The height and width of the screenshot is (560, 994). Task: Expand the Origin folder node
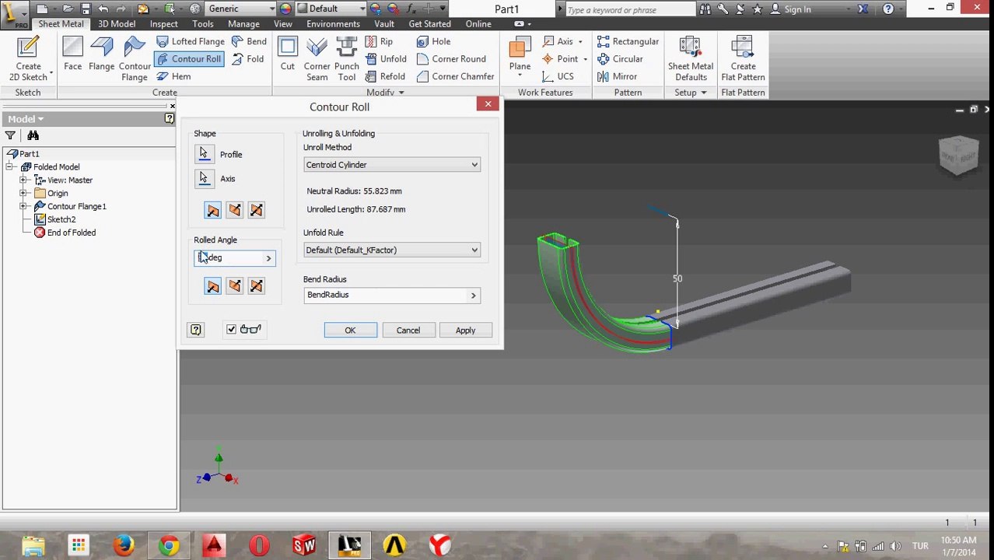23,193
